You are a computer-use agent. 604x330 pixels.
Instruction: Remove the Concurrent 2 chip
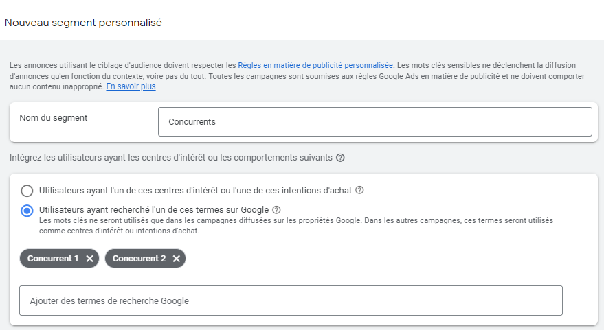click(177, 259)
